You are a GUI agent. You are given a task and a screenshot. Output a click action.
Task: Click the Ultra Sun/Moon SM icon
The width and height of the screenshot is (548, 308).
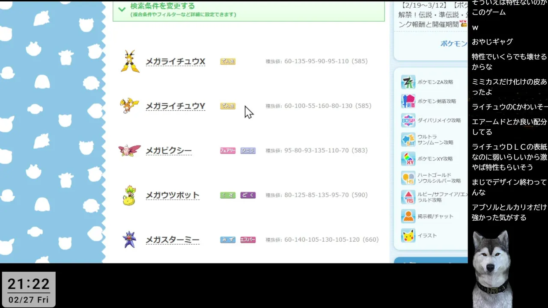pos(408,139)
